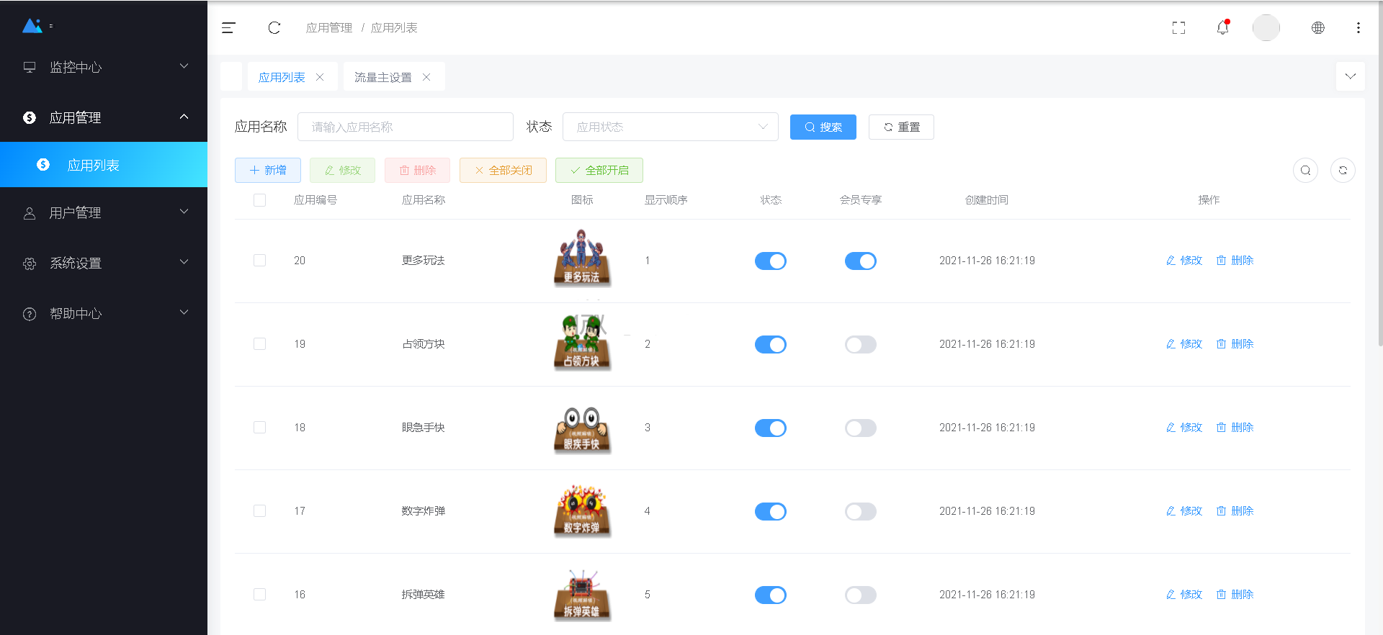Click 修改 link for 占领方块 row
Image resolution: width=1383 pixels, height=635 pixels.
pos(1184,344)
